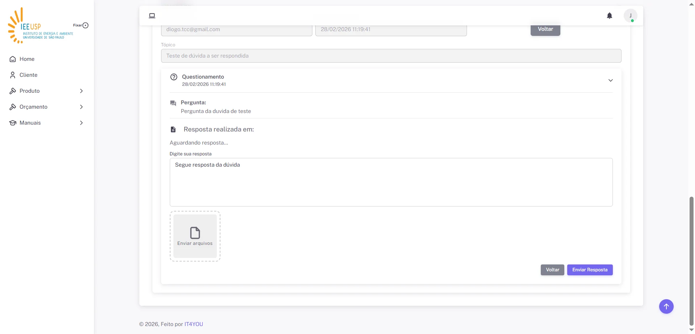Screen dimensions: 695x334
Task: Click the IEE USP logo
Action: click(40, 26)
